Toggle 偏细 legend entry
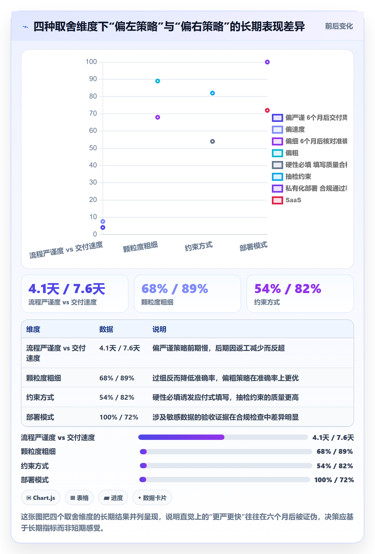Image resolution: width=375 pixels, height=554 pixels. click(309, 141)
